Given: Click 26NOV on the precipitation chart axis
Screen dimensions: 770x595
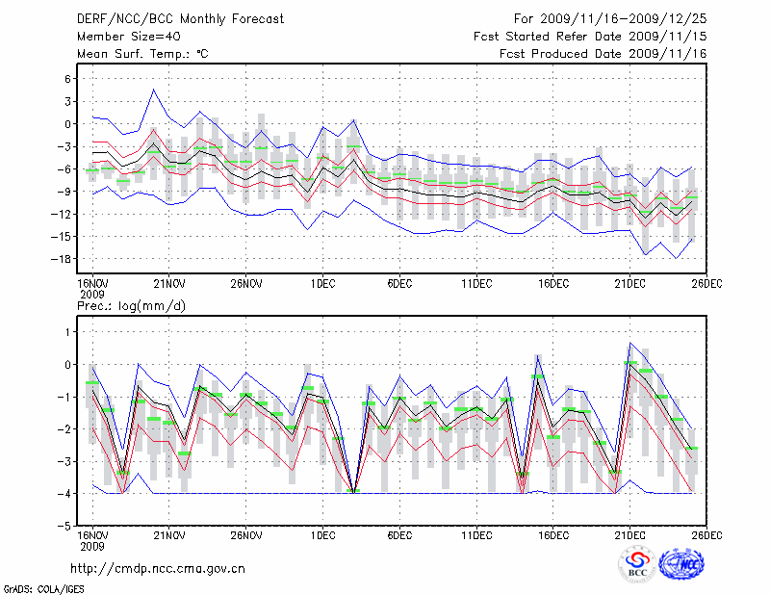Looking at the screenshot, I should [246, 534].
